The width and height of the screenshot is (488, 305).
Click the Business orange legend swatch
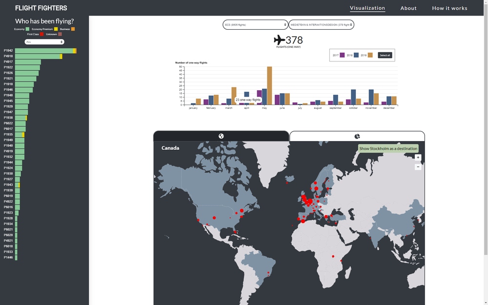73,29
